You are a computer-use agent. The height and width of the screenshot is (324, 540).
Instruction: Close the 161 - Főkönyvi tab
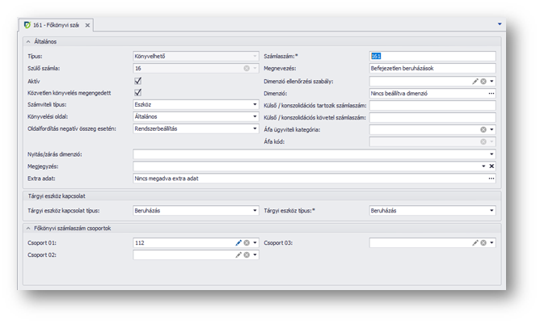pyautogui.click(x=88, y=26)
